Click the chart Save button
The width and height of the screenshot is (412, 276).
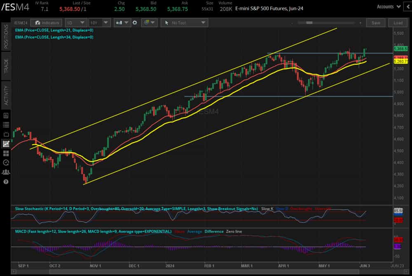click(376, 23)
